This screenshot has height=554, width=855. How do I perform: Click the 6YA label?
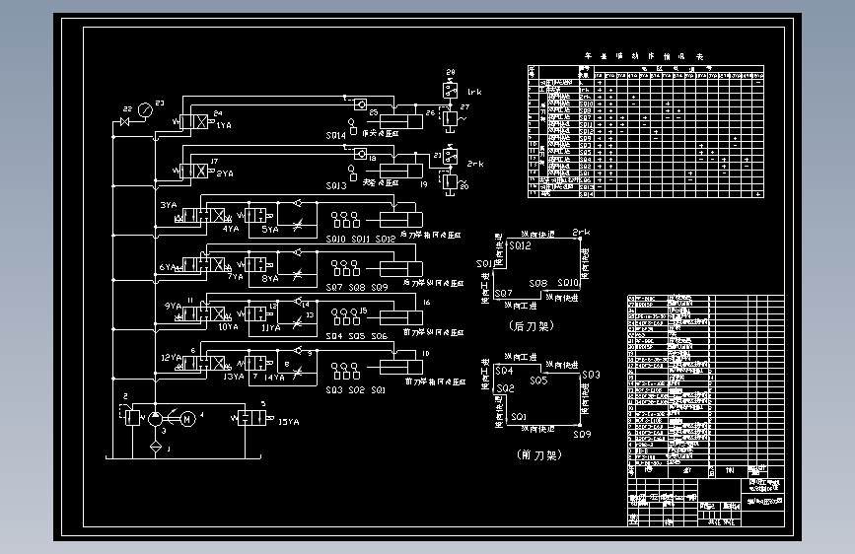tap(168, 267)
